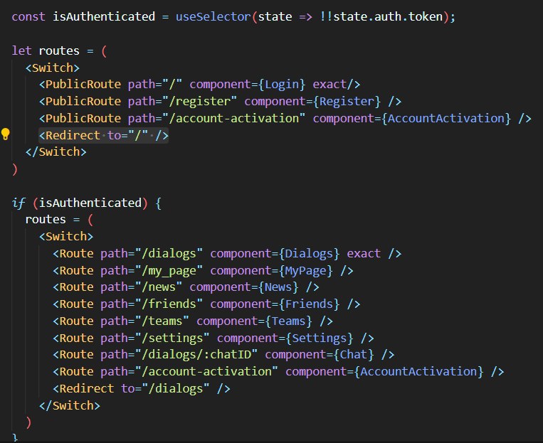
Task: Click Redirect to="/dialogs" line
Action: [142, 388]
